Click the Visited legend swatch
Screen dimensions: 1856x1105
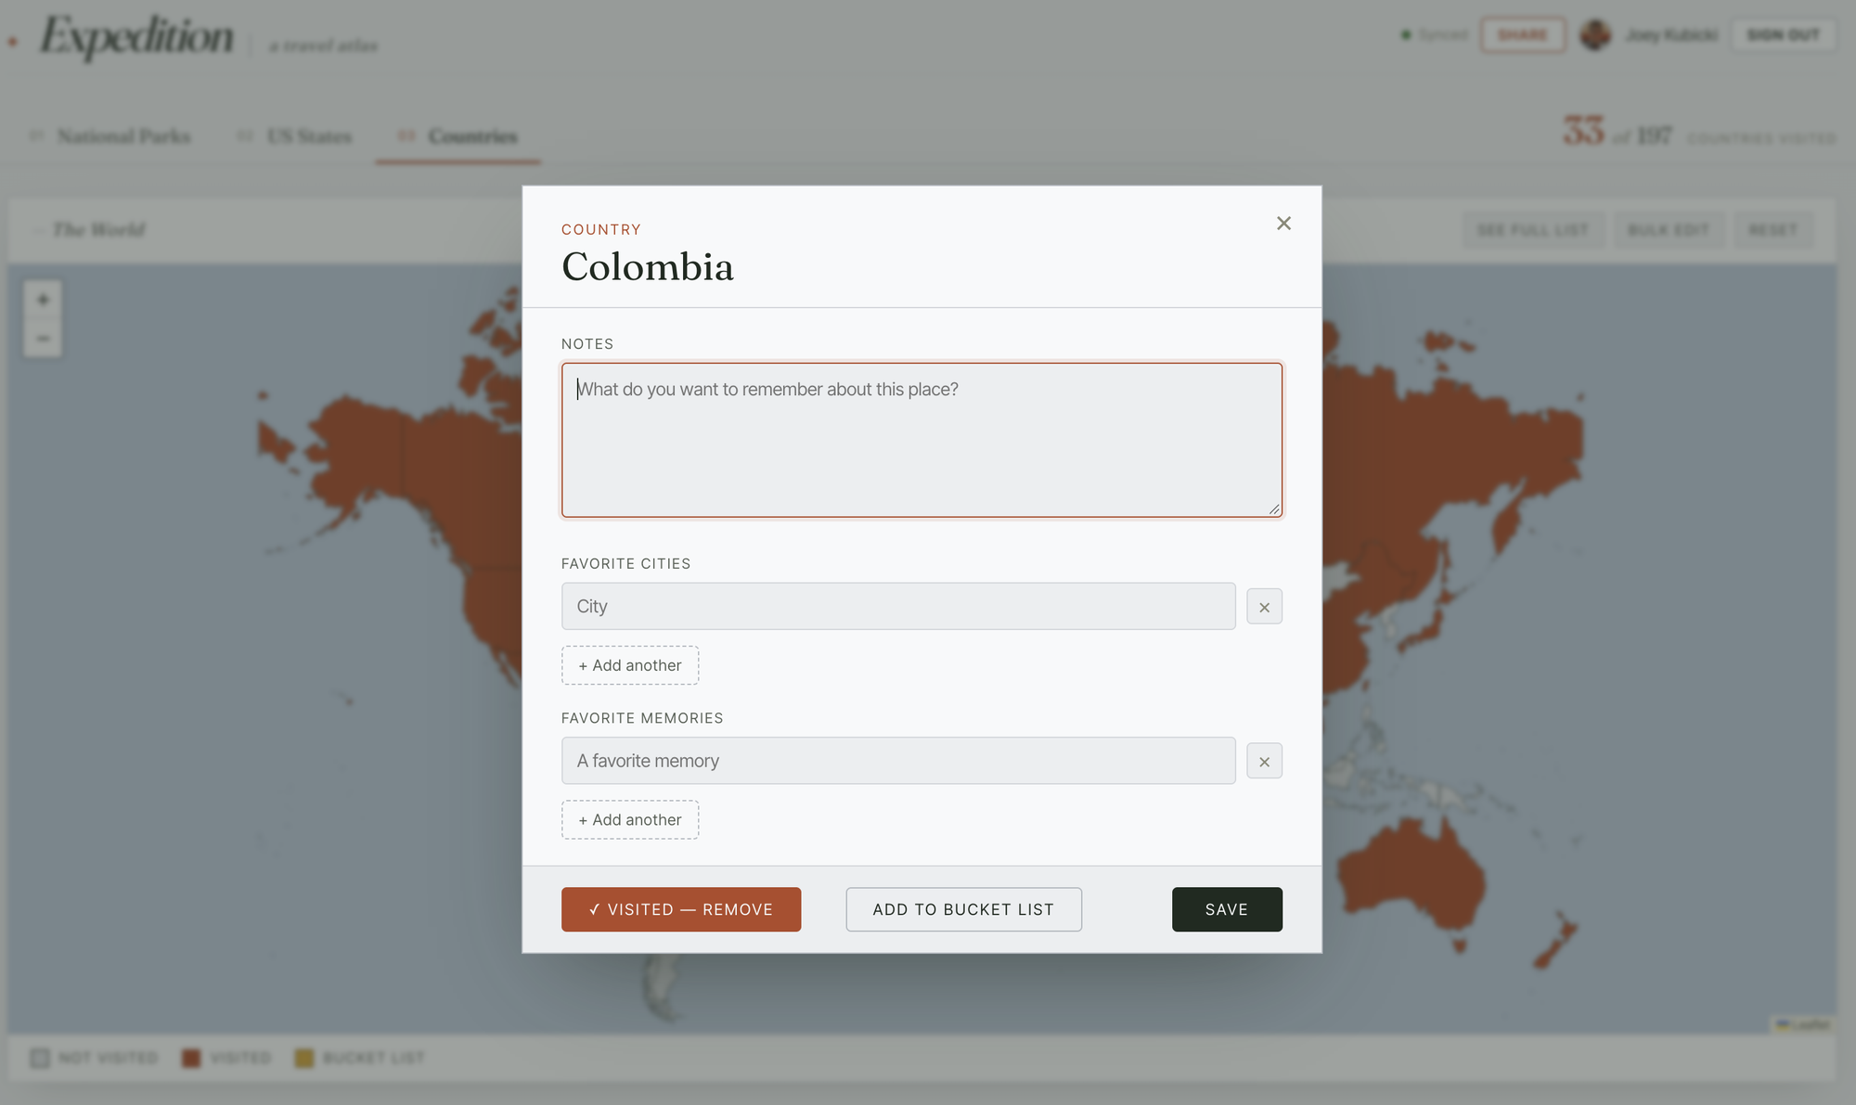(191, 1059)
